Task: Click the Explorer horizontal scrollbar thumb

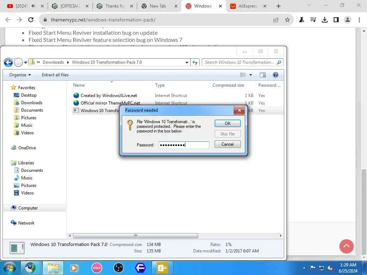Action: [136, 236]
